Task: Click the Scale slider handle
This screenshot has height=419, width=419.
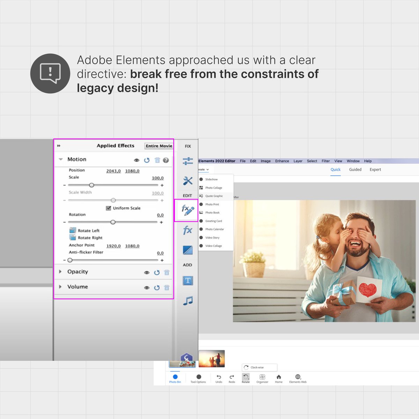Action: pos(91,185)
